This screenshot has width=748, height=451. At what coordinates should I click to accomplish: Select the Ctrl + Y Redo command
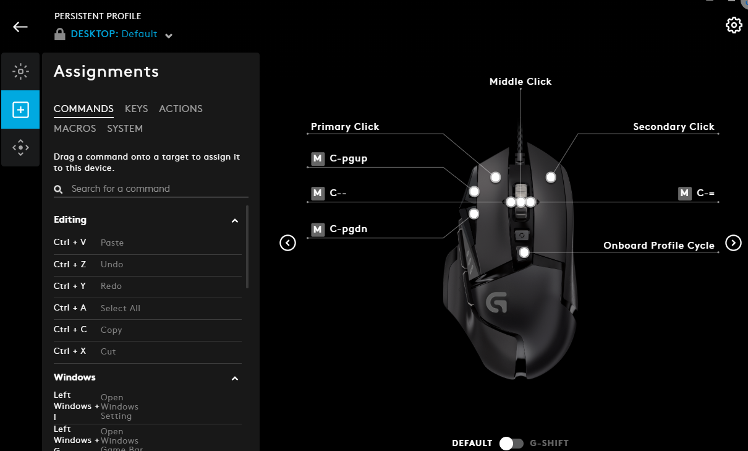147,286
